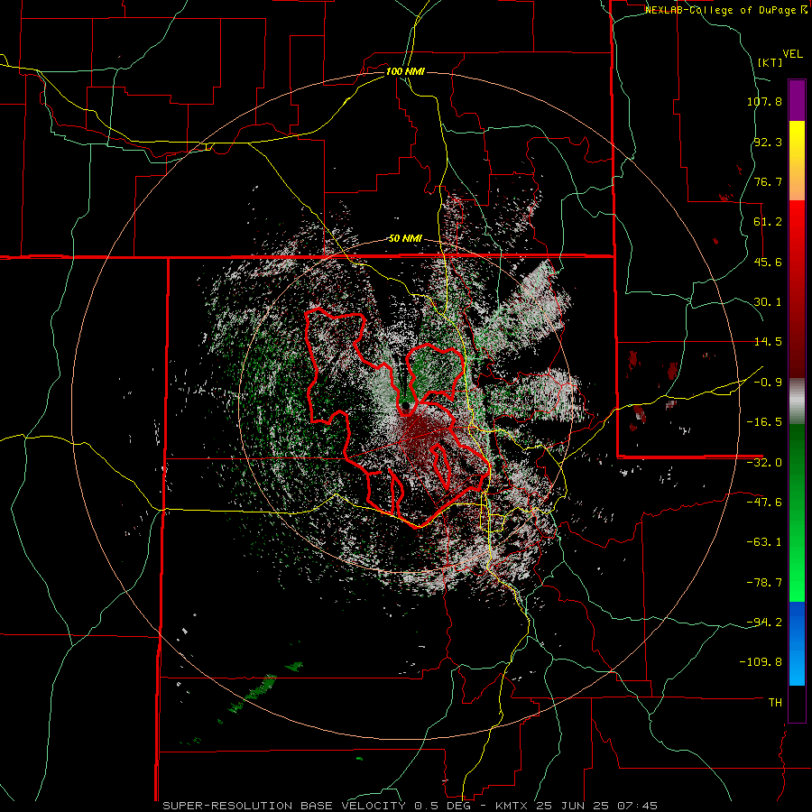The width and height of the screenshot is (812, 812).
Task: Click the -109.8 velocity scale value
Action: coord(761,662)
